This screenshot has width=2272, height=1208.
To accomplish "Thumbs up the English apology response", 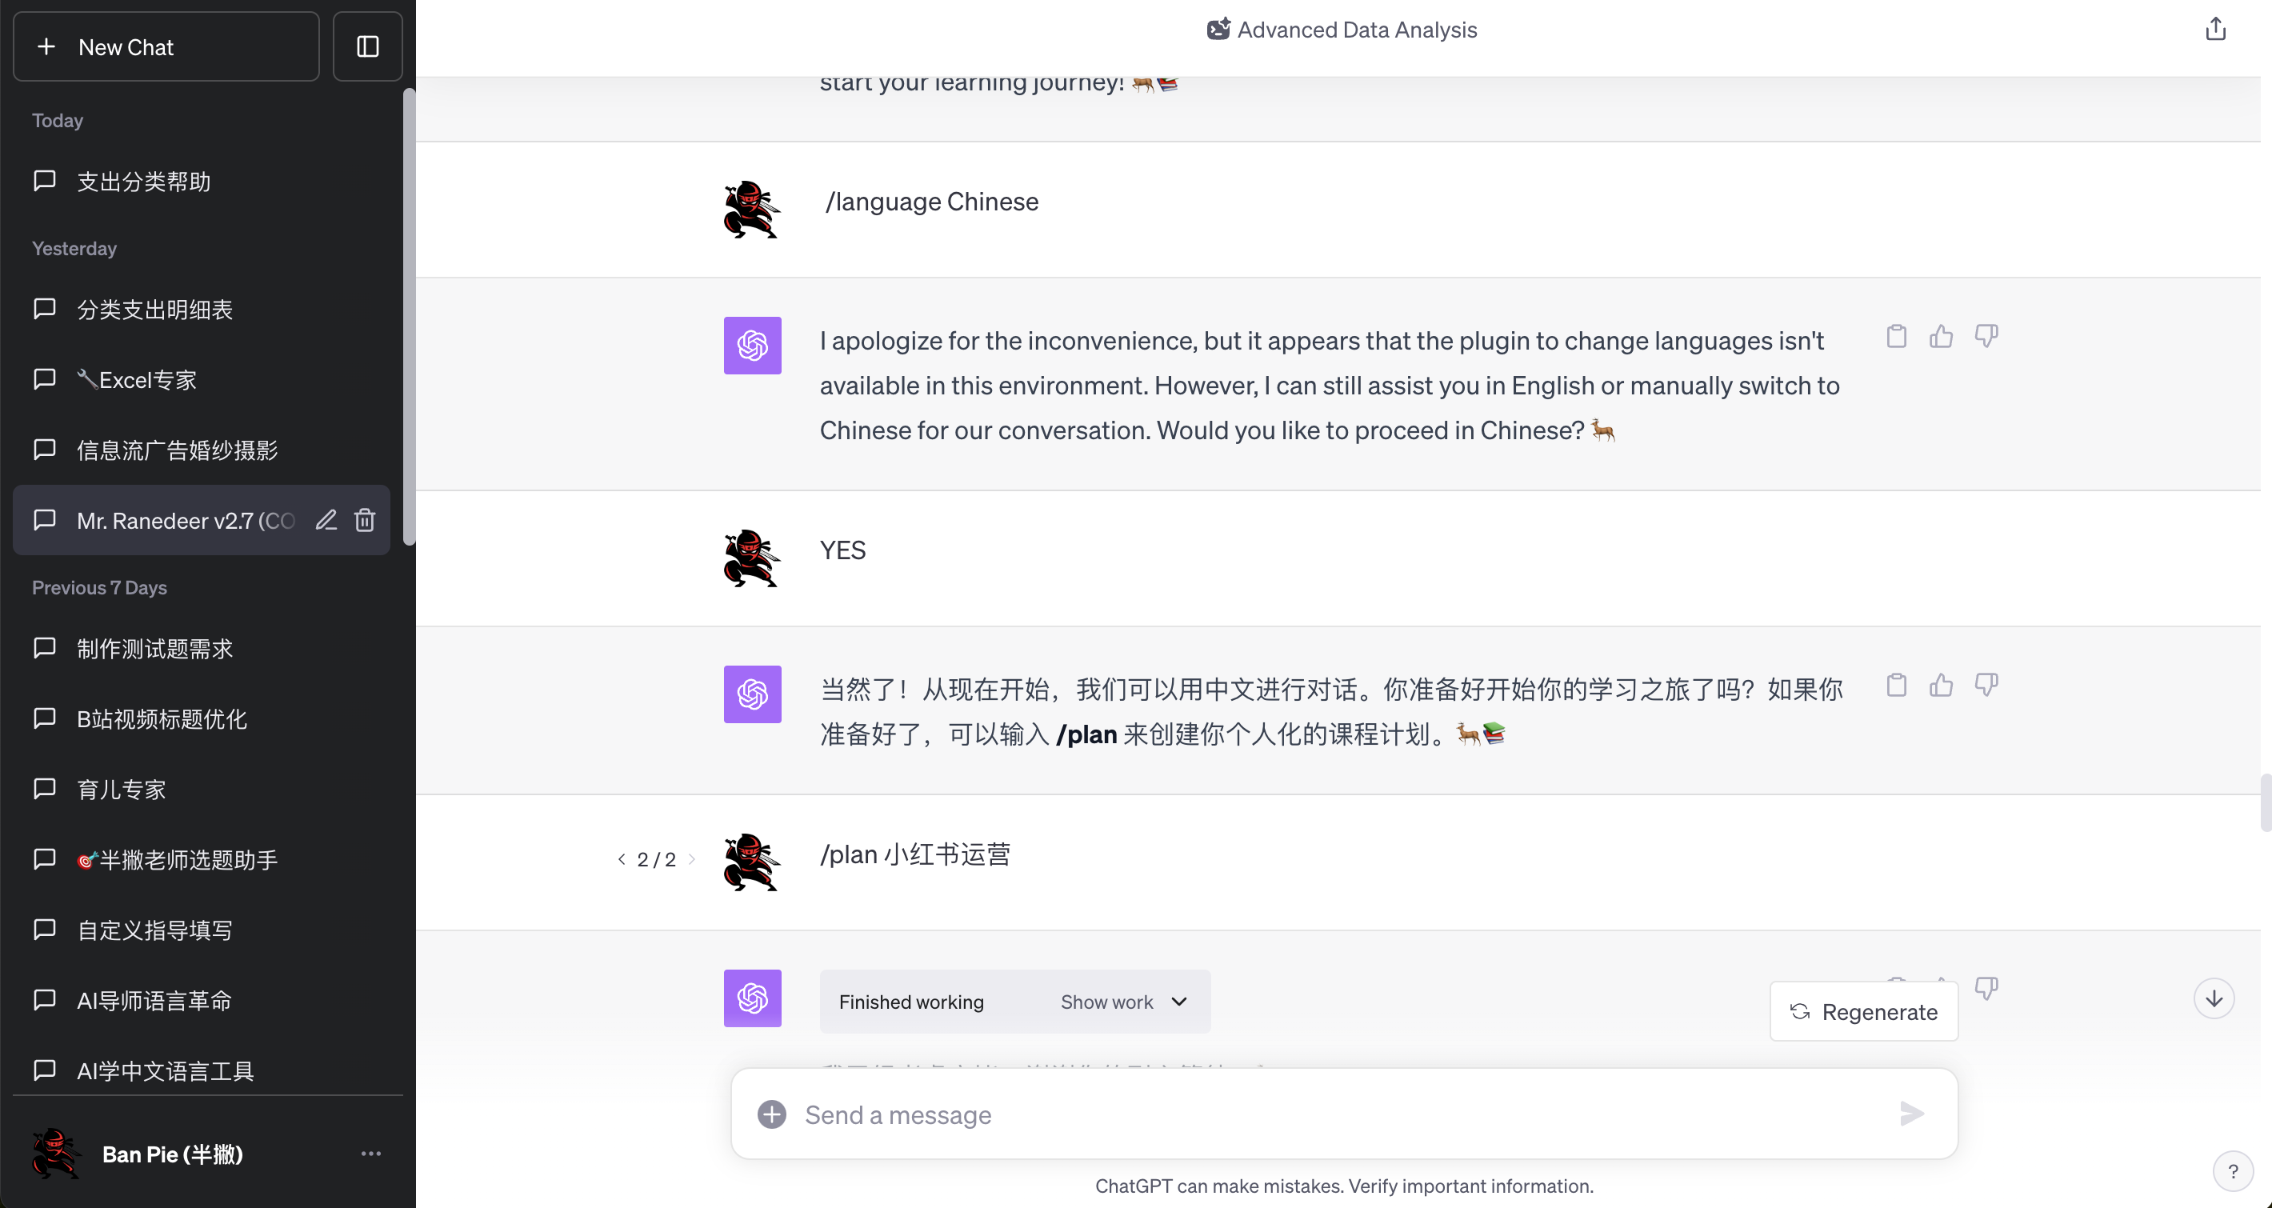I will point(1940,337).
